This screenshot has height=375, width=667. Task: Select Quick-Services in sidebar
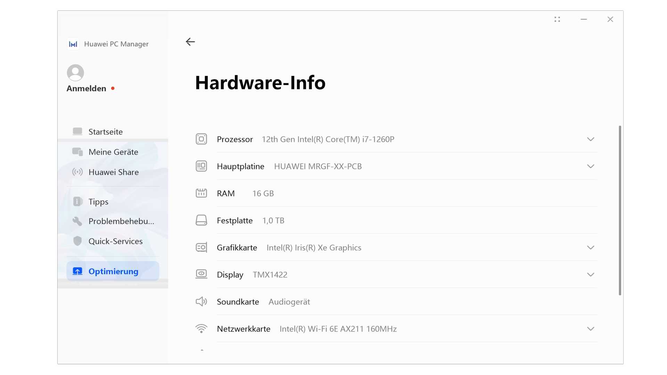(x=115, y=241)
